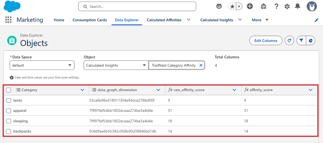
Task: Click the apparel category cell
Action: [20, 111]
